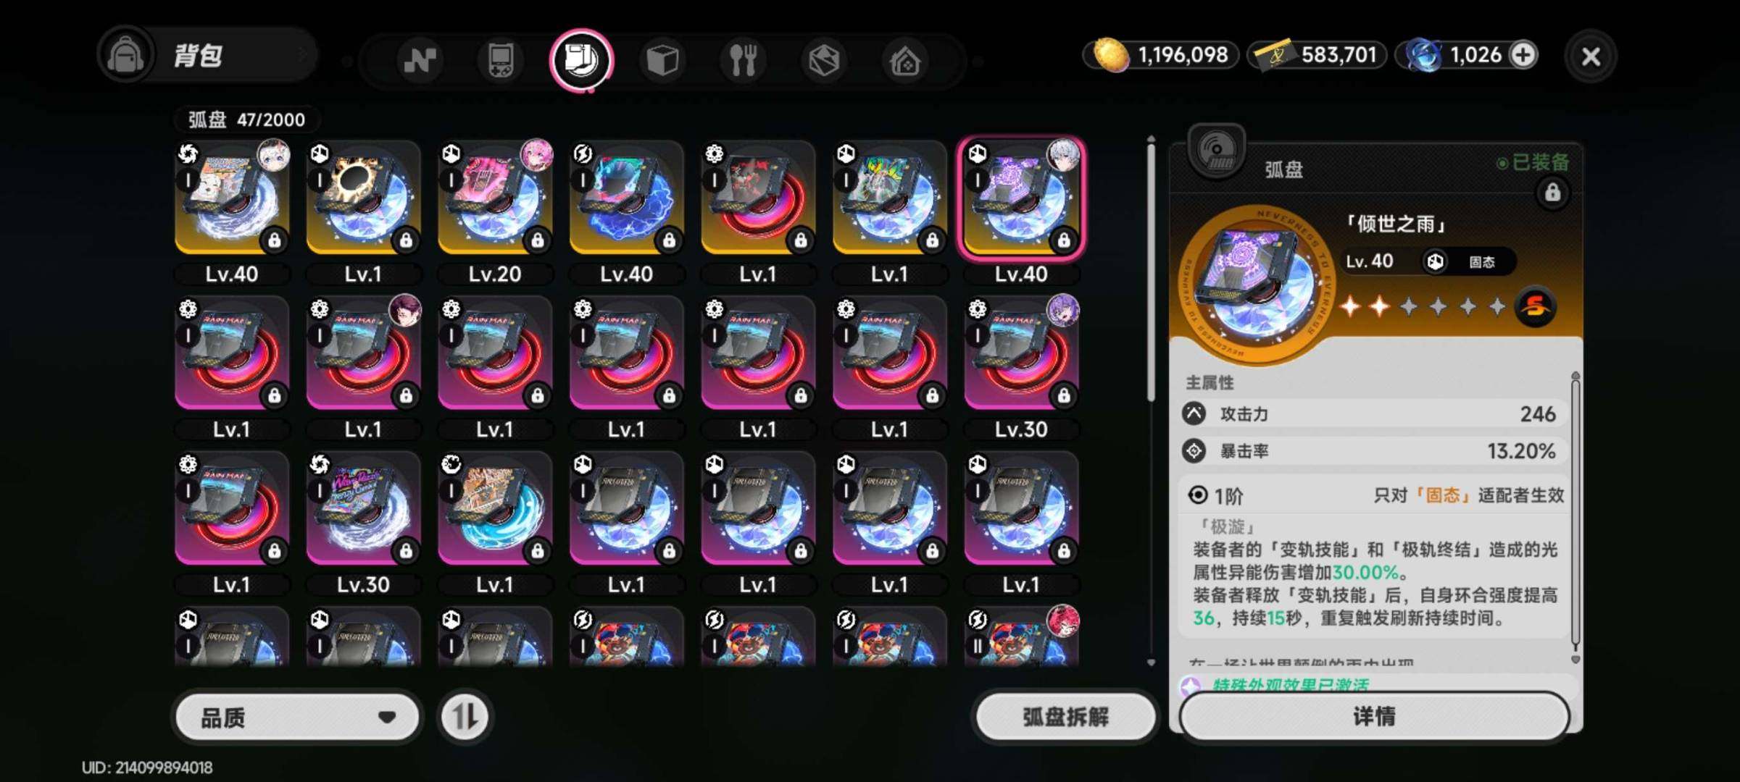
Task: Click the 弧盘拆解 button
Action: pos(1065,717)
